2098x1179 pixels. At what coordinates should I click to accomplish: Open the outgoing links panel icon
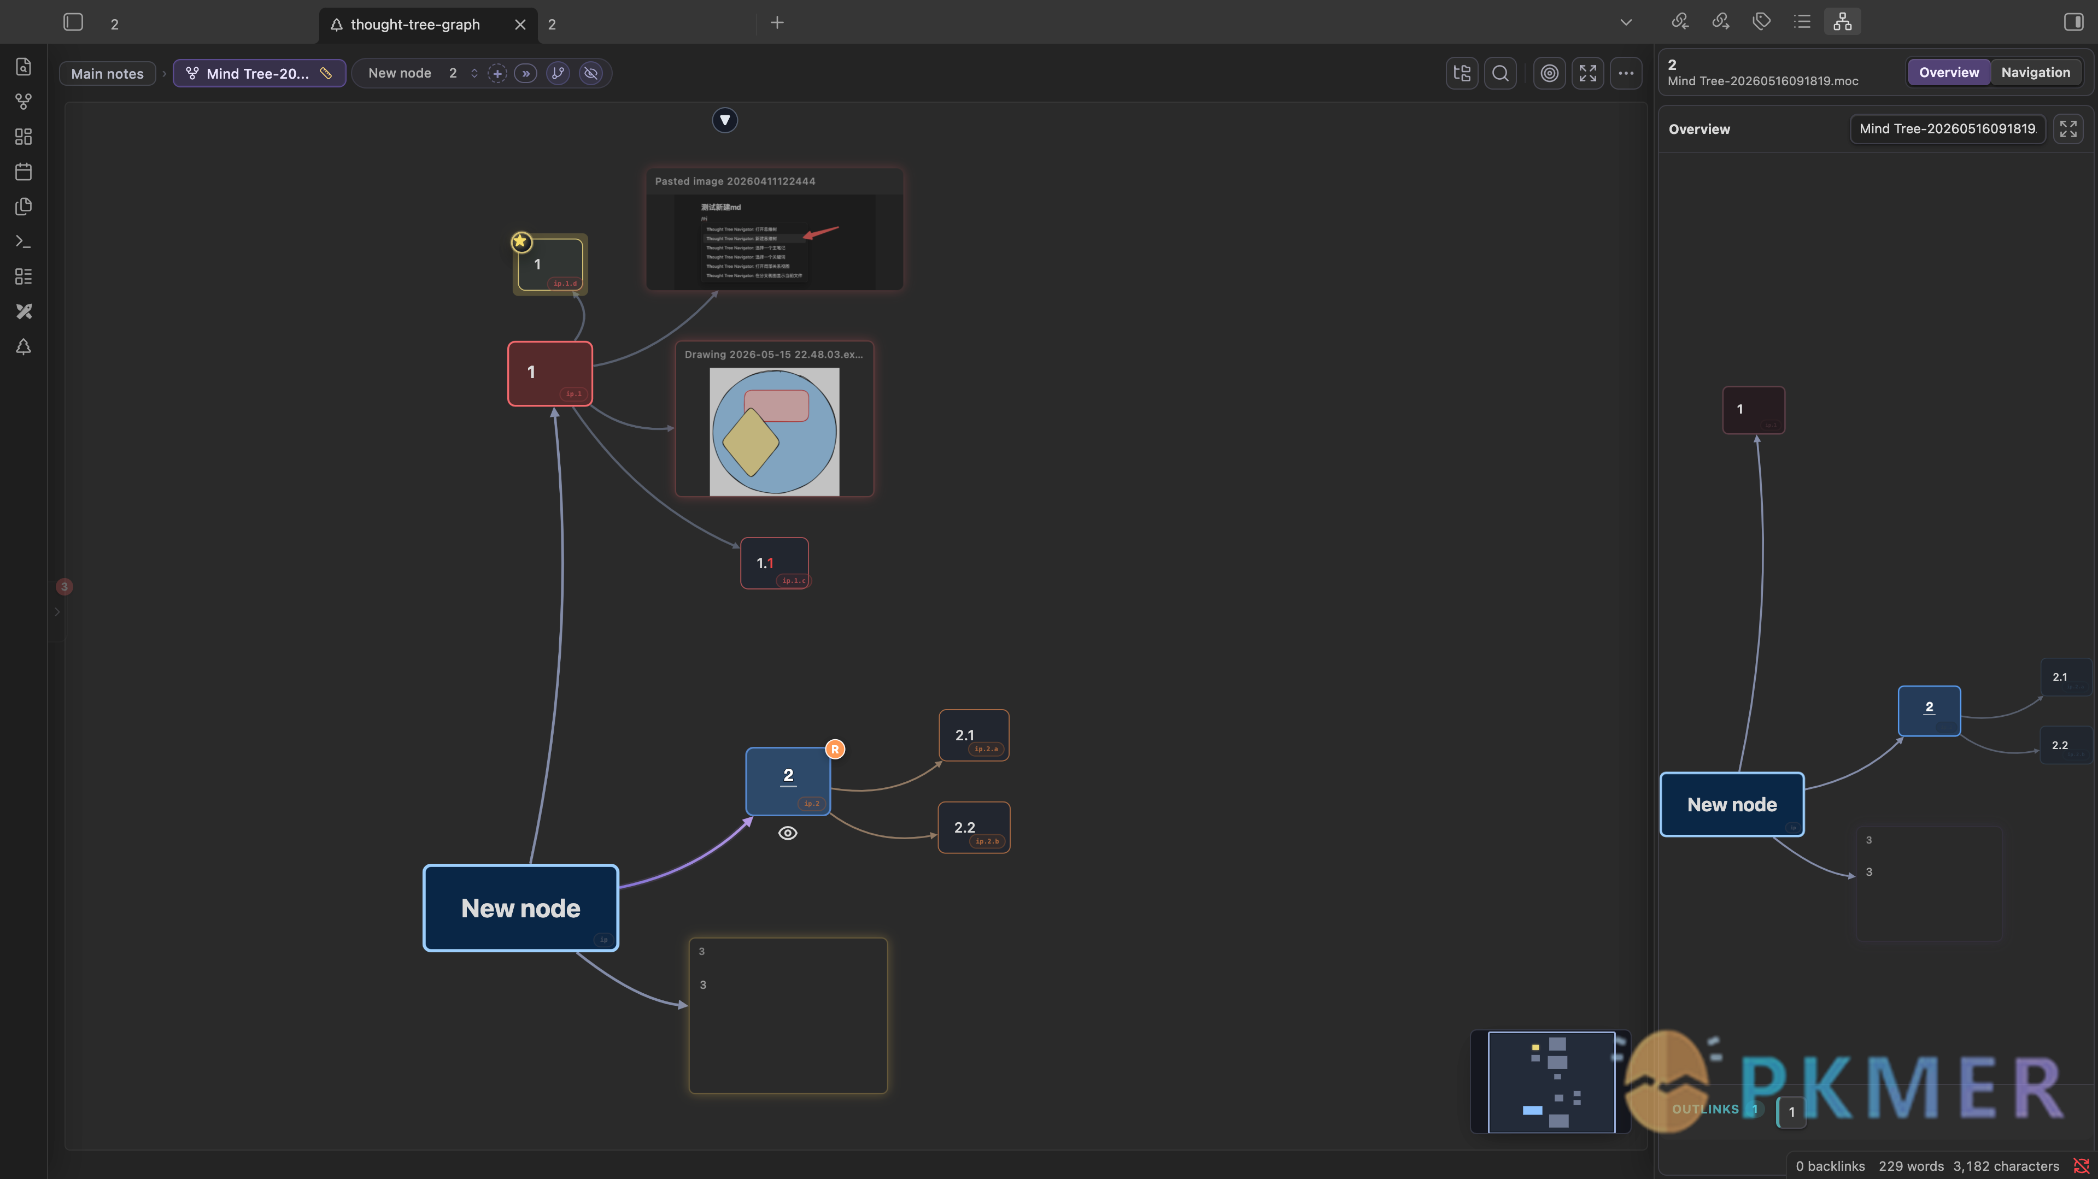pyautogui.click(x=1720, y=22)
